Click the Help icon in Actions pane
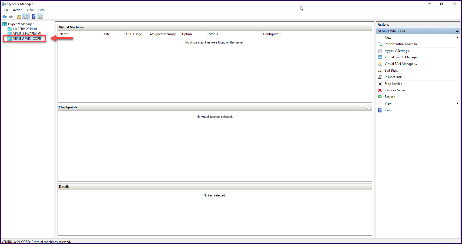 [380, 110]
